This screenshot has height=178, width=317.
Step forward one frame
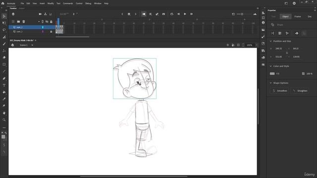pos(192,14)
